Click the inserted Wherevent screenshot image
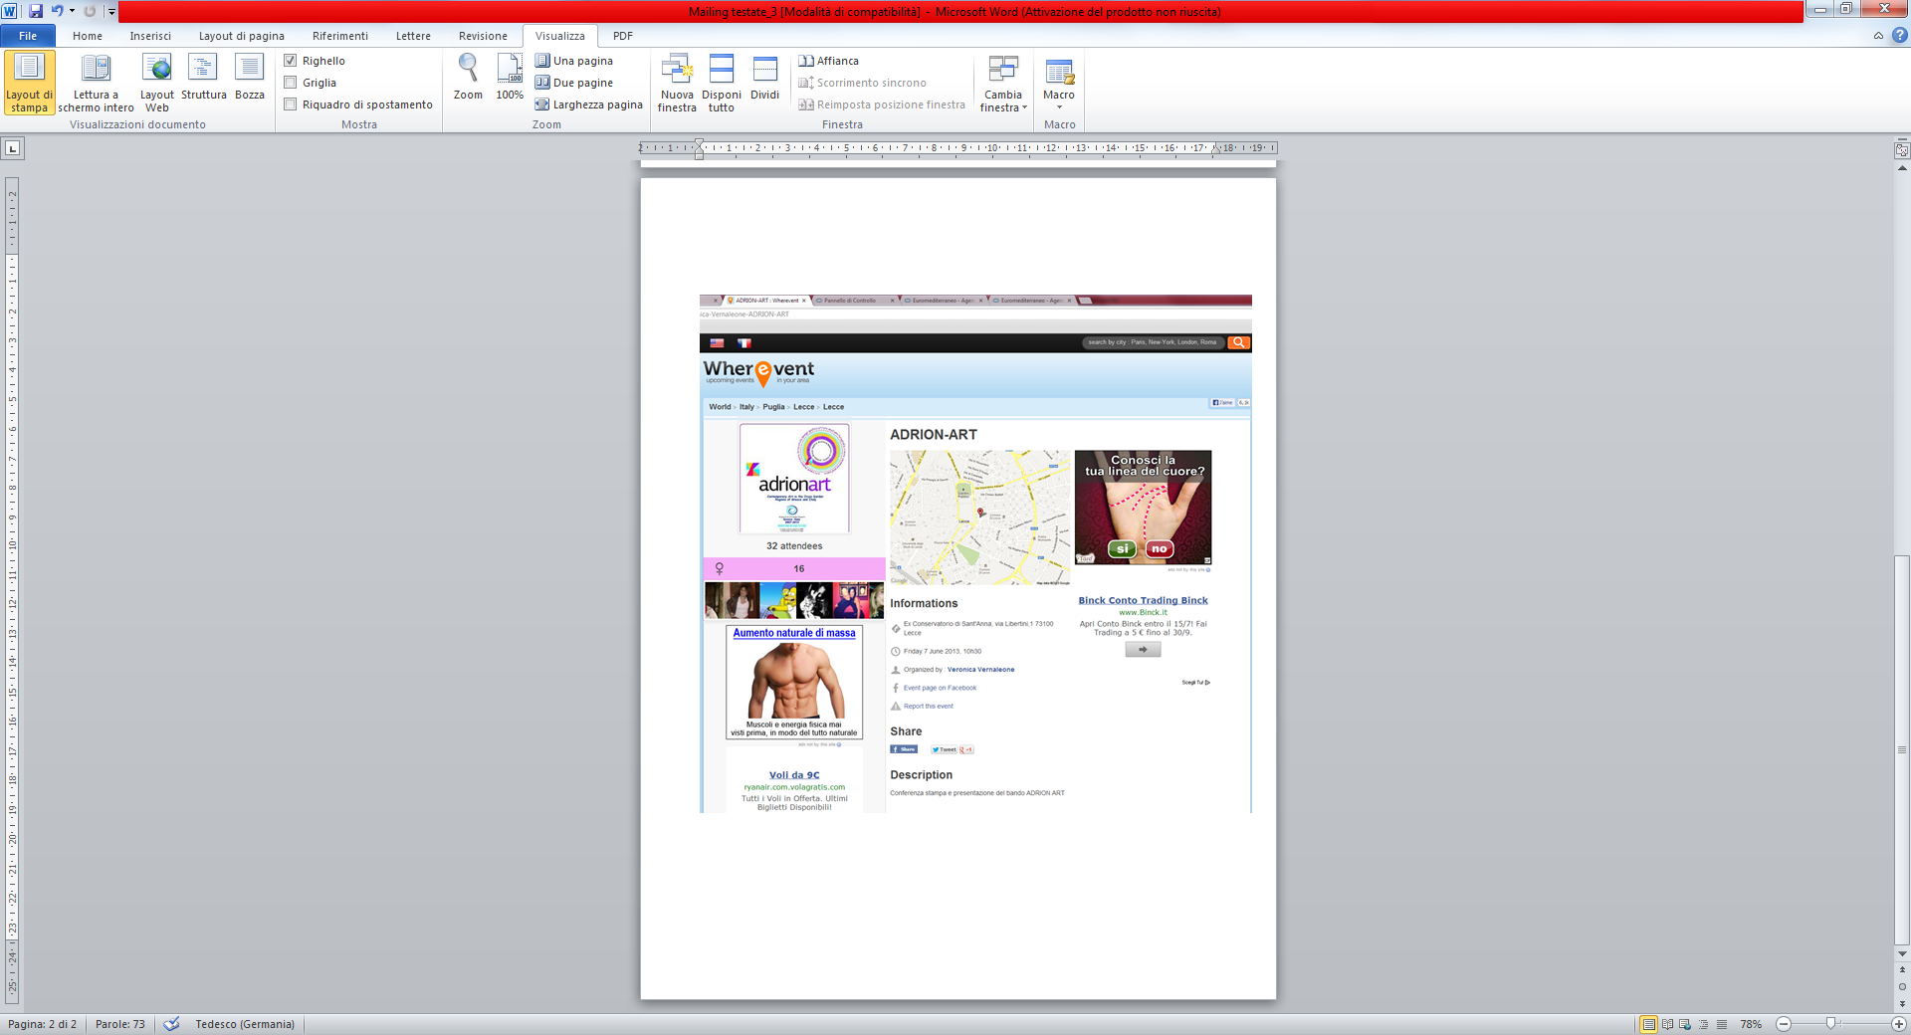This screenshot has height=1035, width=1911. pyautogui.click(x=975, y=553)
